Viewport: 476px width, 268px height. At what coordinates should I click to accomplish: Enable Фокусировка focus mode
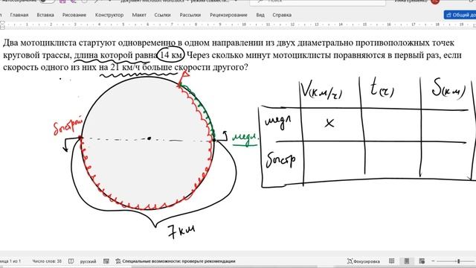(x=364, y=261)
